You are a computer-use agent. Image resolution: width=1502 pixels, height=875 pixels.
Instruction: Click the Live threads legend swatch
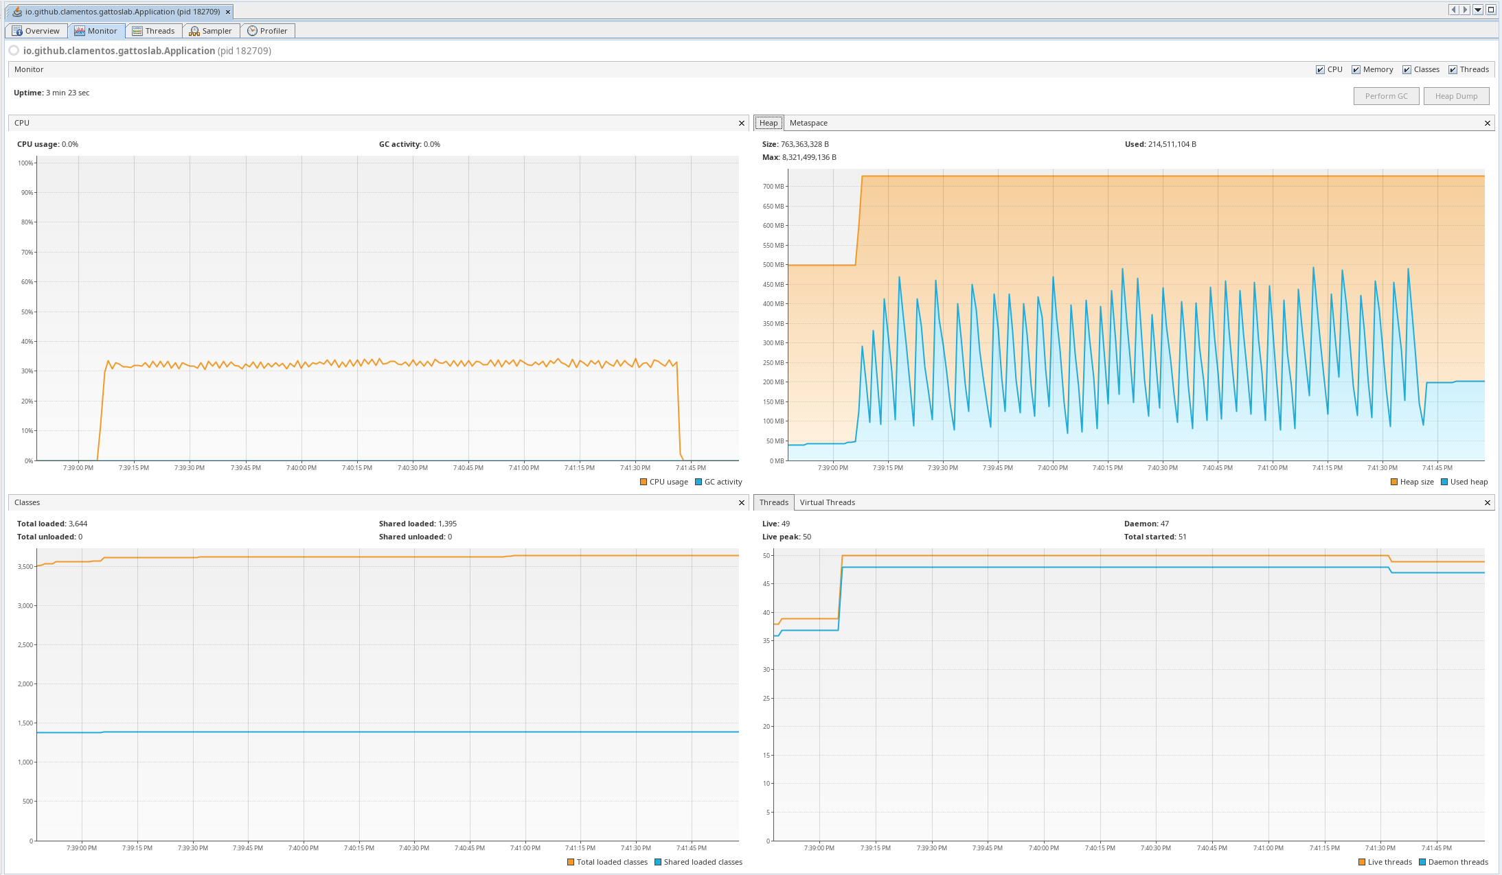(1362, 862)
